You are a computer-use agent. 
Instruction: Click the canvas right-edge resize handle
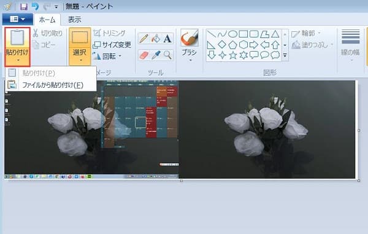pyautogui.click(x=359, y=130)
